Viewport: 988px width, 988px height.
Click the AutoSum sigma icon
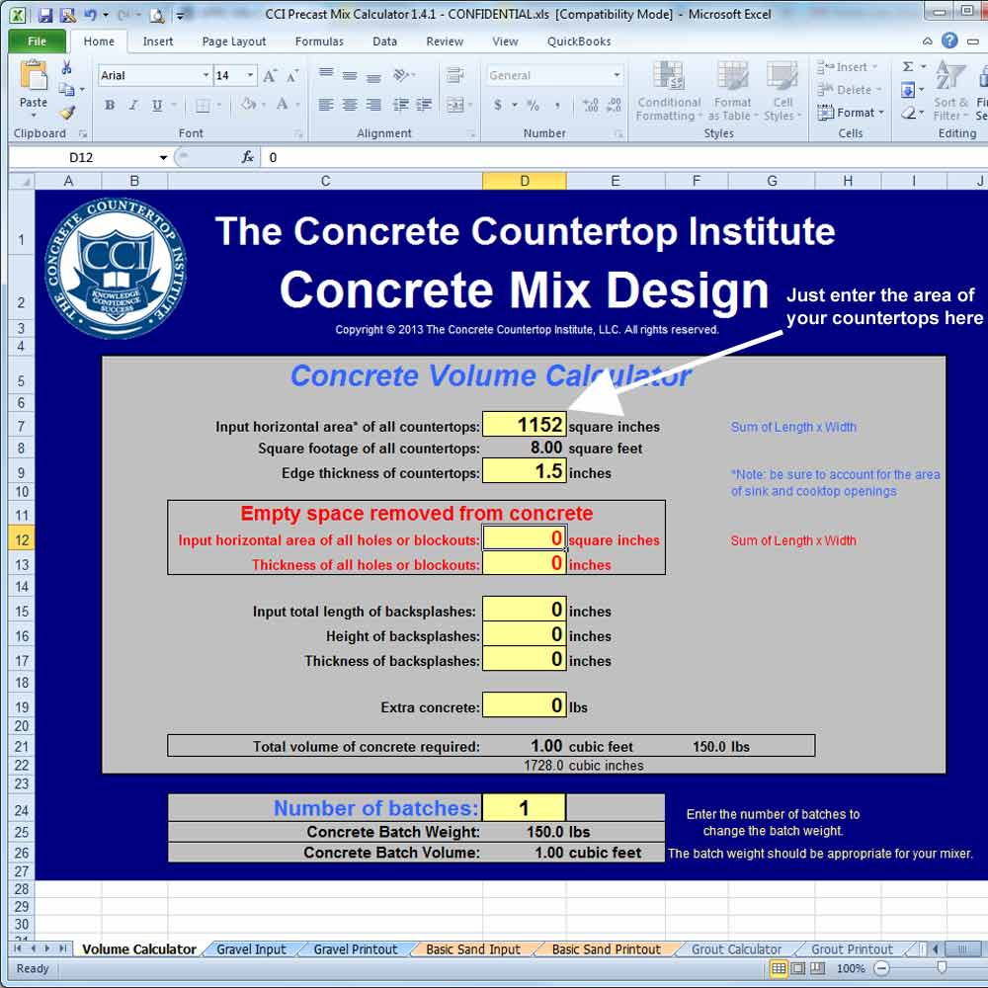click(908, 67)
